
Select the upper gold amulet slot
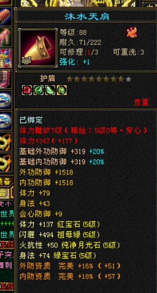pyautogui.click(x=6, y=141)
